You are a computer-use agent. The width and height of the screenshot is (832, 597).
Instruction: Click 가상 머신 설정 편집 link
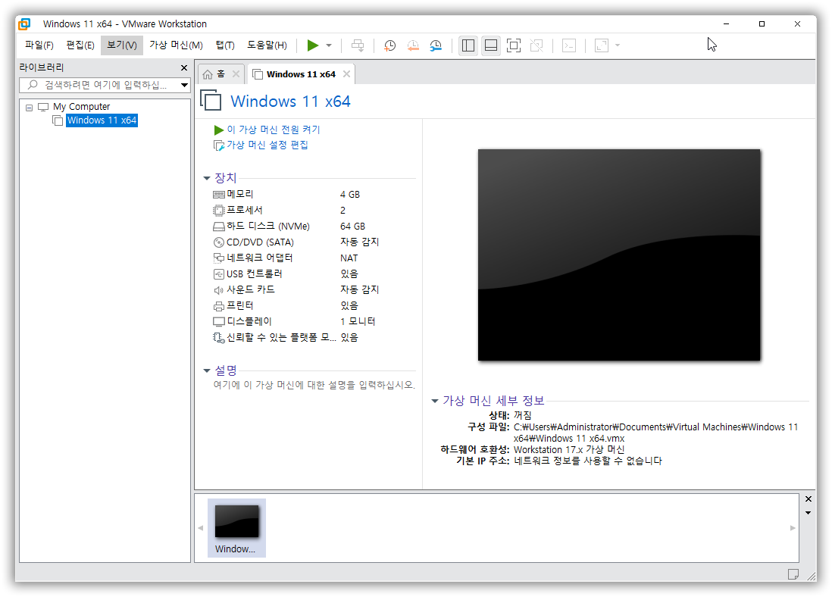(x=267, y=145)
